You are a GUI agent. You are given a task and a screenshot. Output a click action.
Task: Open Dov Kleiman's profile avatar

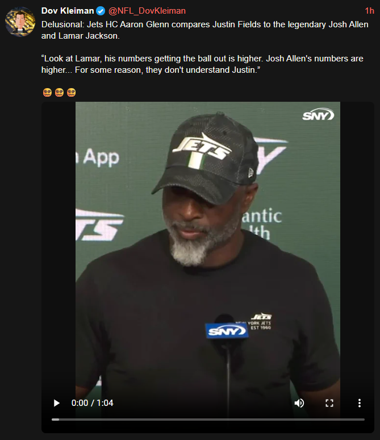point(20,22)
